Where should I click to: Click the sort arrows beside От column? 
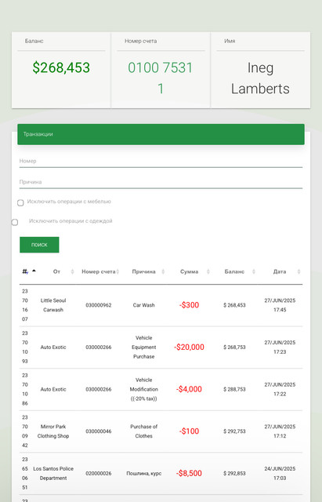click(72, 271)
